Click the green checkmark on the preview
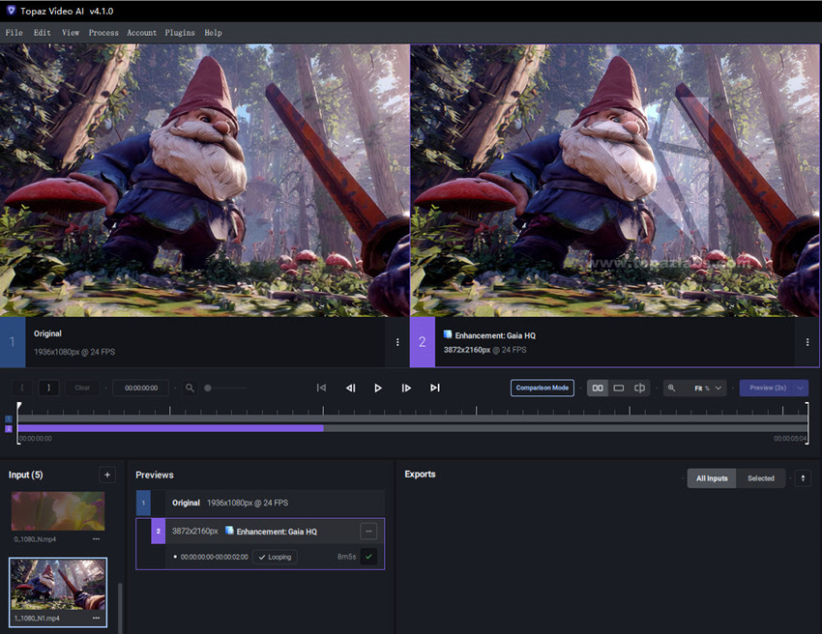 click(368, 557)
